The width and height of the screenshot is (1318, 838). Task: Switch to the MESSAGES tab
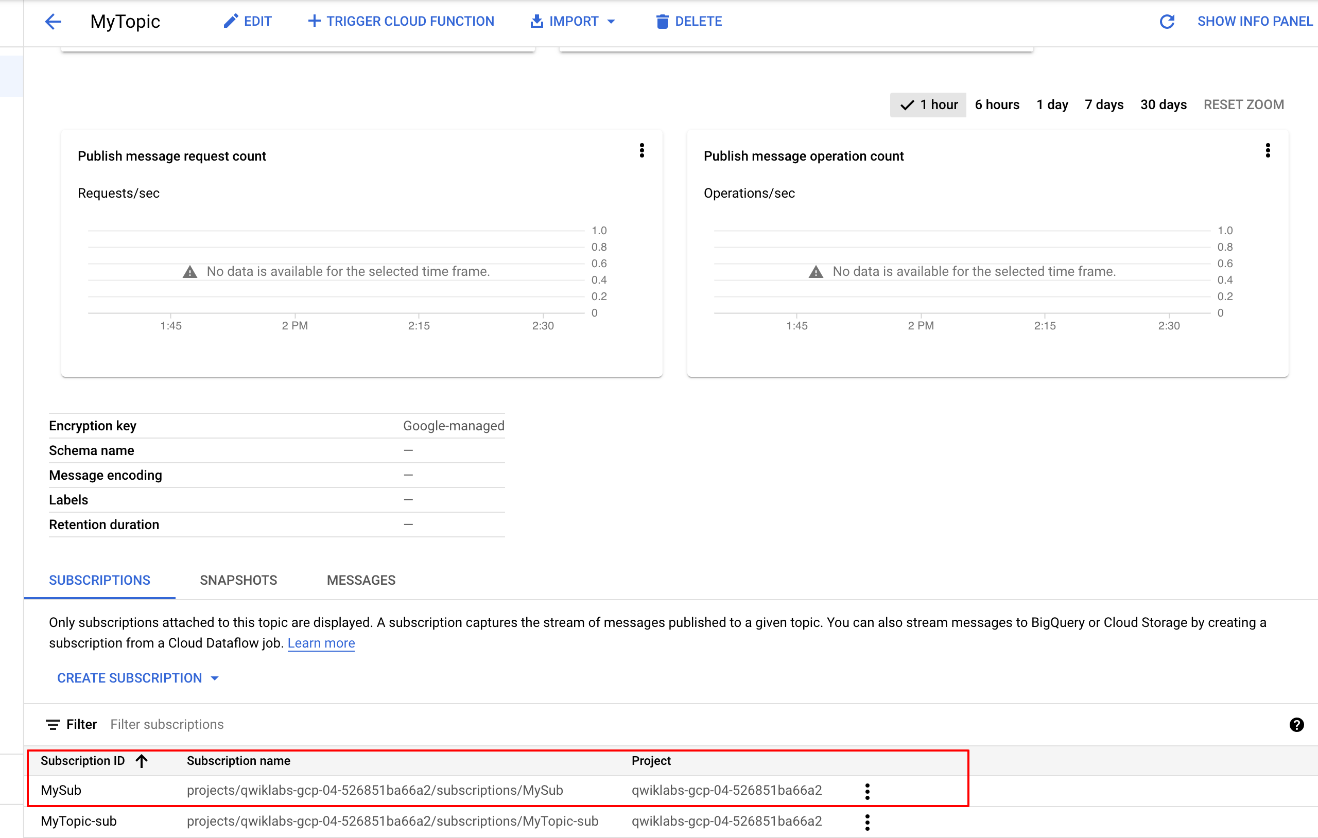[x=361, y=580]
